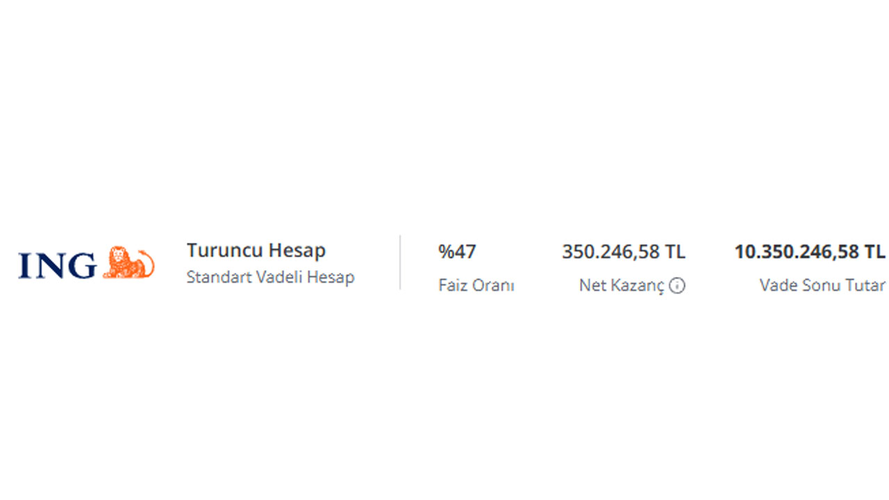Click the orange ING lion icon
This screenshot has height=500, width=889.
(x=128, y=262)
